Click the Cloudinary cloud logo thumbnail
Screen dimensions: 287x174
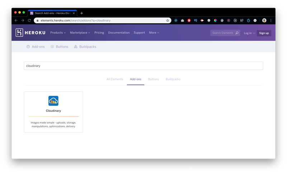[53, 101]
